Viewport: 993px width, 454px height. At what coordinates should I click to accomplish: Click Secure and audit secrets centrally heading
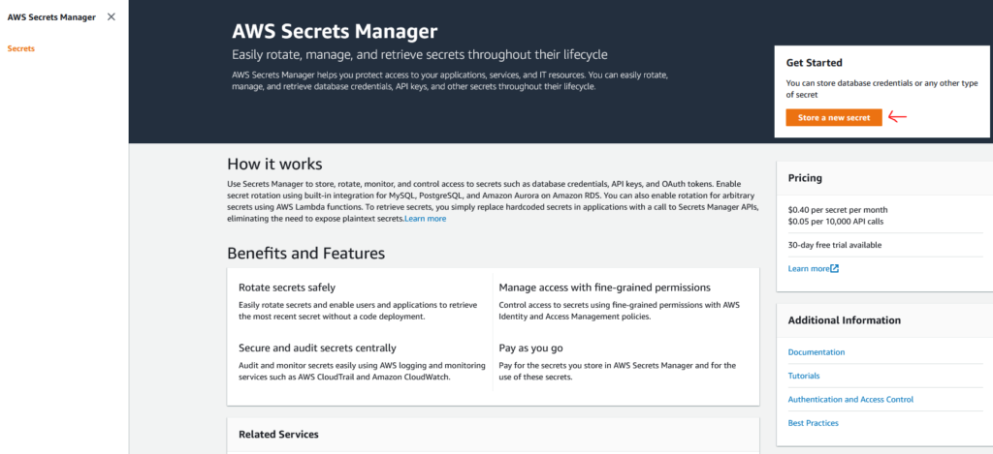click(317, 348)
